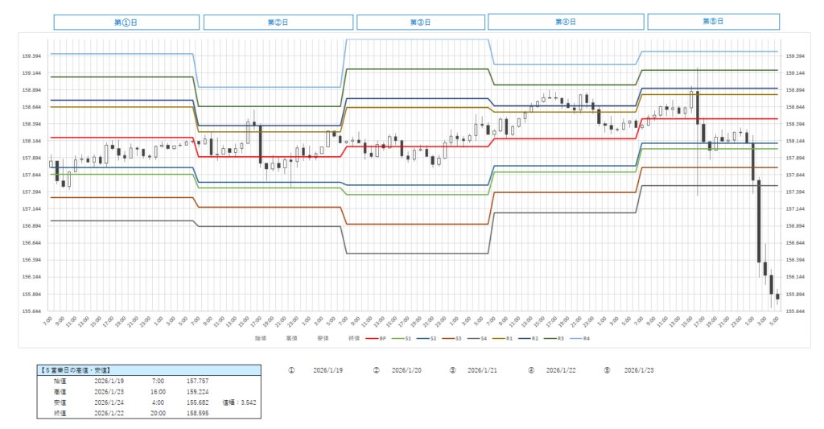Select the 値幅：3.542 cell
This screenshot has height=429, width=824.
[x=239, y=401]
